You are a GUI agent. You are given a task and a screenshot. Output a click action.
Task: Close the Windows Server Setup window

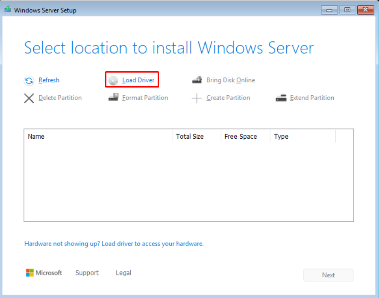click(365, 9)
